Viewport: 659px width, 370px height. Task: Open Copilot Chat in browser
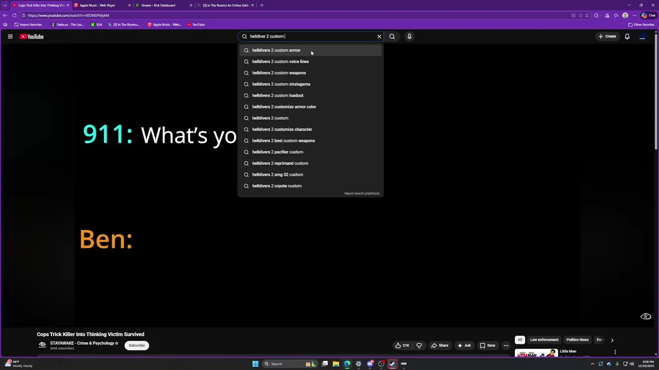pos(648,15)
